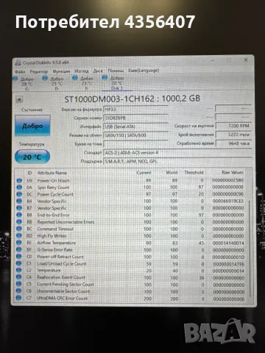Open the Файл menu
The width and height of the screenshot is (265, 353).
click(x=20, y=71)
